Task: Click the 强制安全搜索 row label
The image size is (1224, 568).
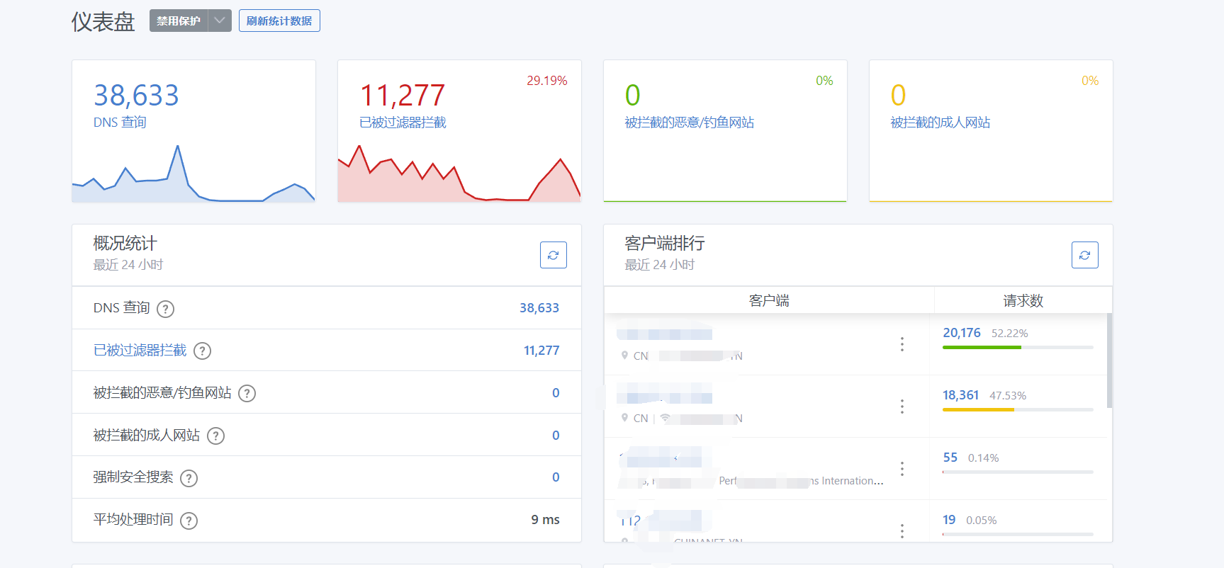Action: (133, 477)
